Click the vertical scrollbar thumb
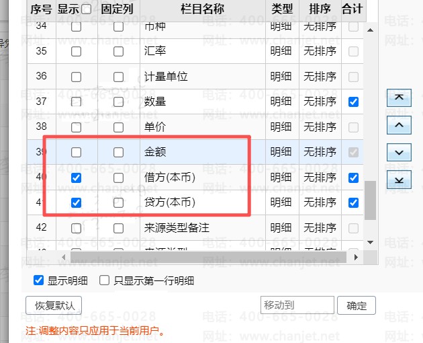The width and height of the screenshot is (423, 343). tap(370, 200)
